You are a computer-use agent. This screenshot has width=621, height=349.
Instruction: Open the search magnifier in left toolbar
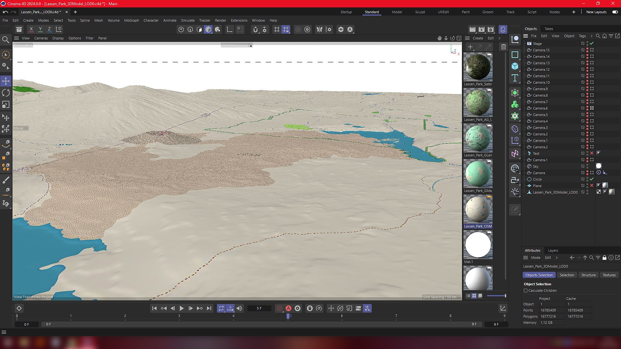6,40
